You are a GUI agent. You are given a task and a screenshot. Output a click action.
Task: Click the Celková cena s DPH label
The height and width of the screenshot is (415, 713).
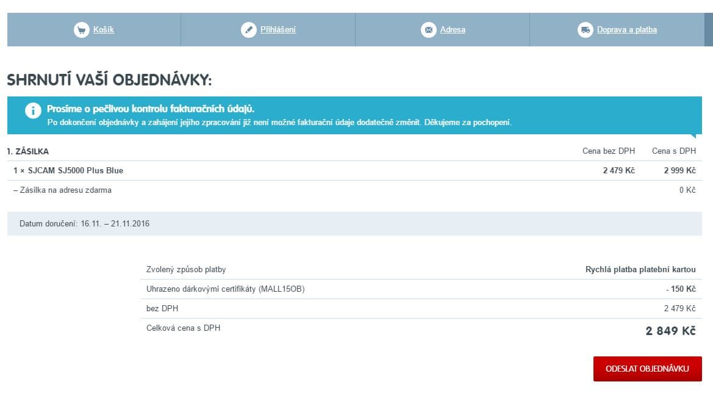pos(183,328)
